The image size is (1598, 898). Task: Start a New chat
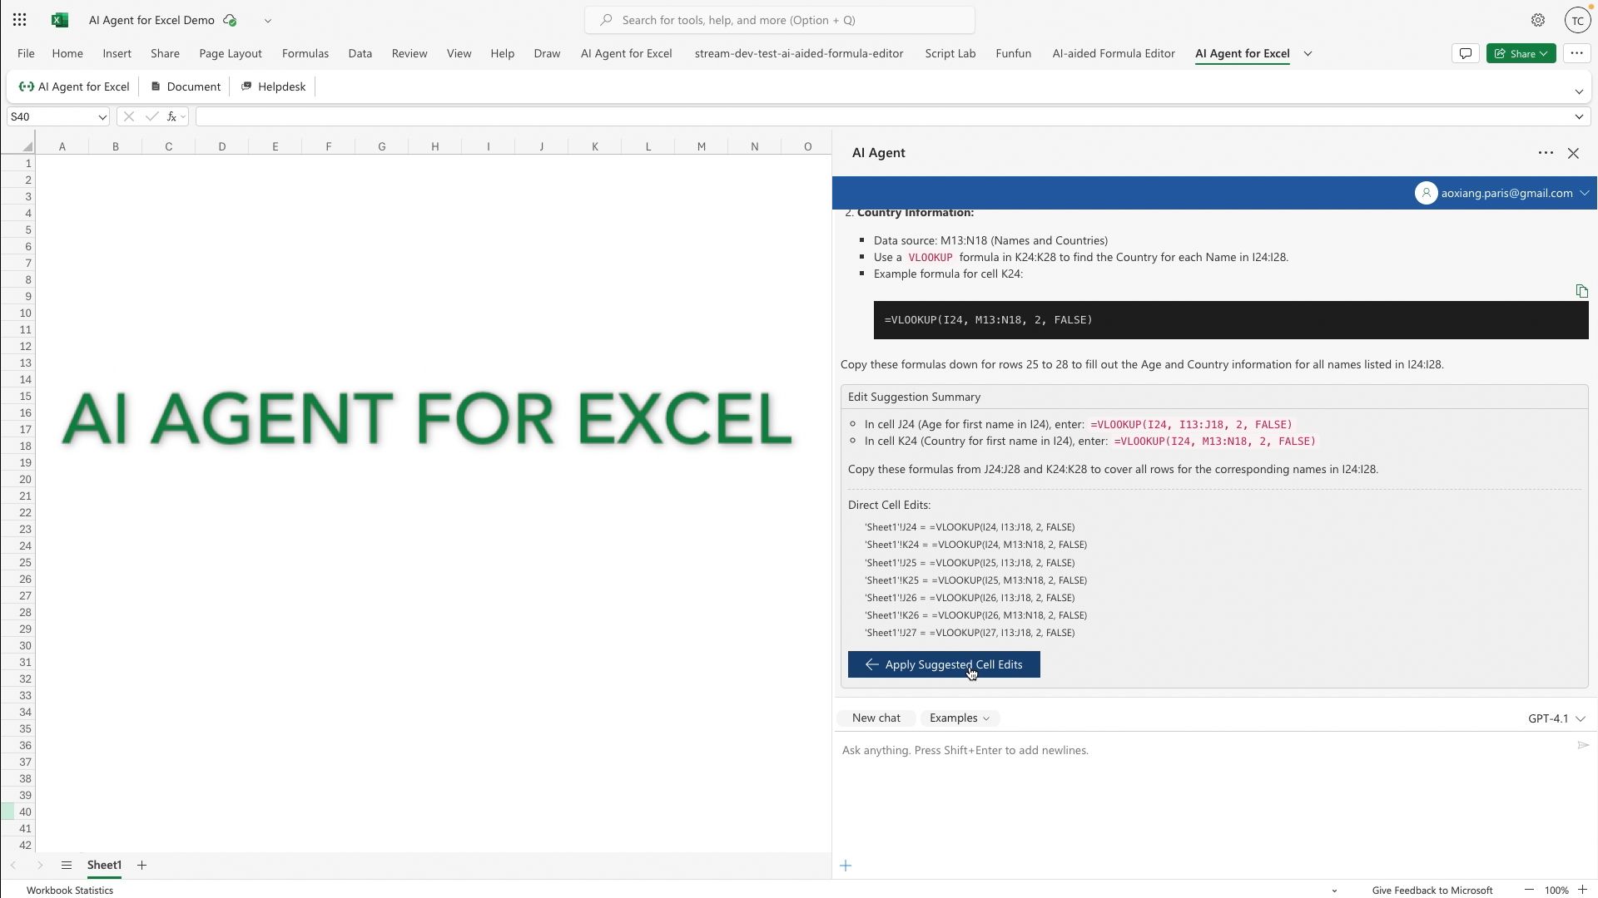(x=876, y=718)
